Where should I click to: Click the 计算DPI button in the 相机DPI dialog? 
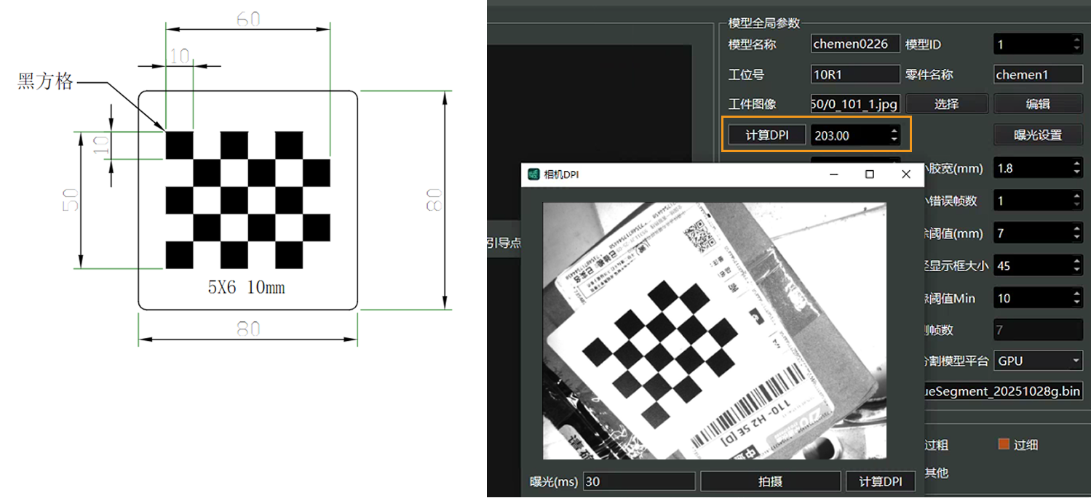[x=881, y=481]
